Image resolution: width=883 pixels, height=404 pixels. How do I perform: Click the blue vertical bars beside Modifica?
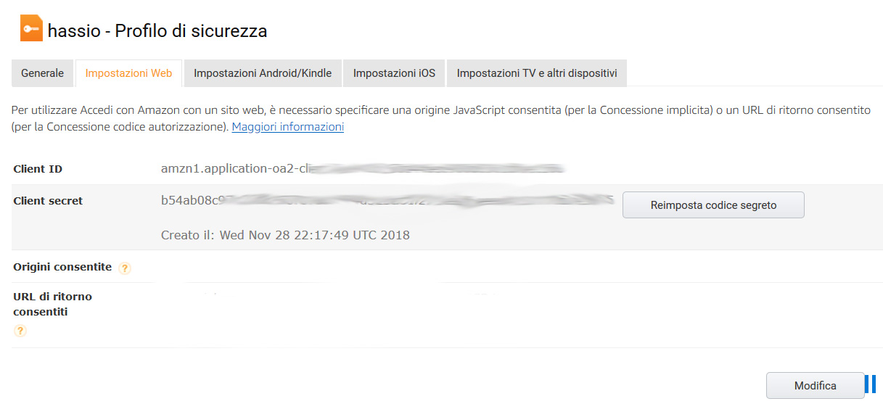tap(870, 384)
